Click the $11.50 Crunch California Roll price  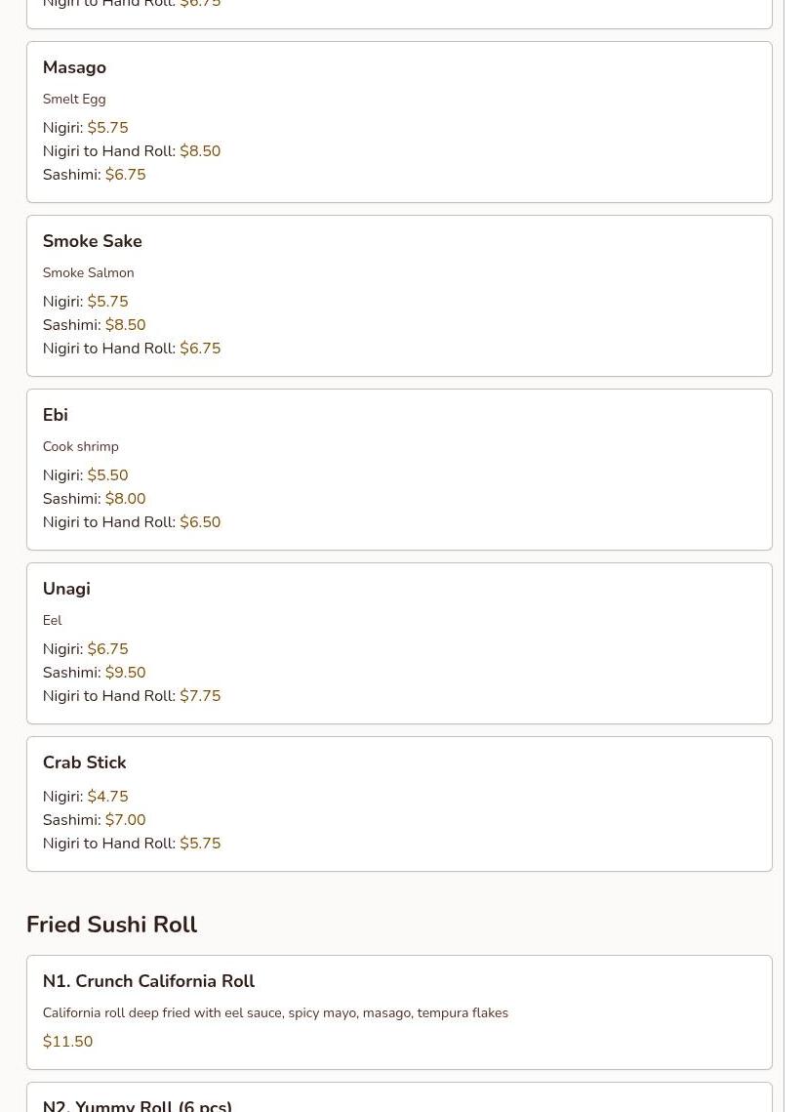[x=67, y=1042]
